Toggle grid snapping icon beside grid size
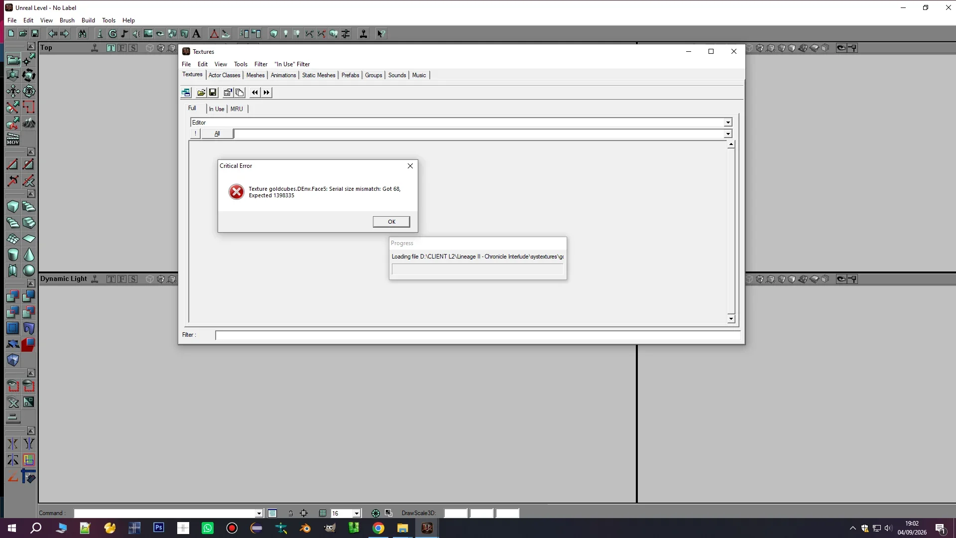The width and height of the screenshot is (956, 538). point(323,513)
